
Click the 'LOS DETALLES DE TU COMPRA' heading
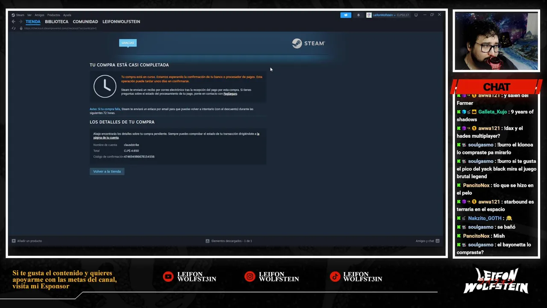[122, 122]
